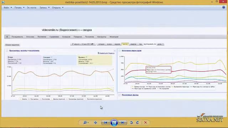Select the неделя period button
This screenshot has width=228, height=128.
click(117, 44)
